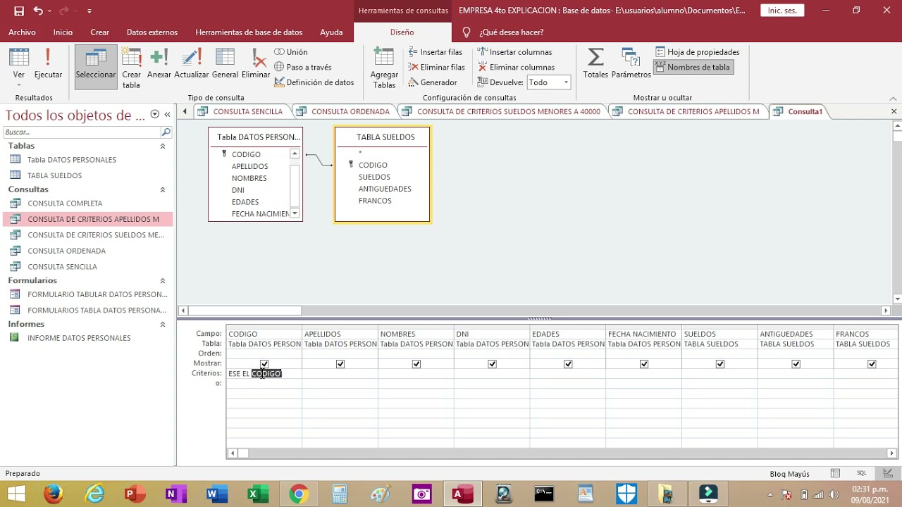Switch to CONSULTA SENCILLA document tab
The width and height of the screenshot is (902, 507).
241,111
